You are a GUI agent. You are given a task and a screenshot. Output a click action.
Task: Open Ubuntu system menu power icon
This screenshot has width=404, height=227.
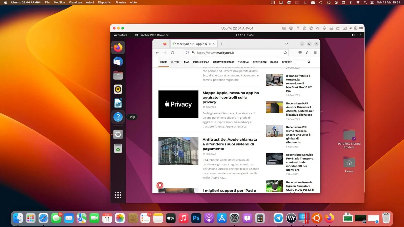point(359,35)
